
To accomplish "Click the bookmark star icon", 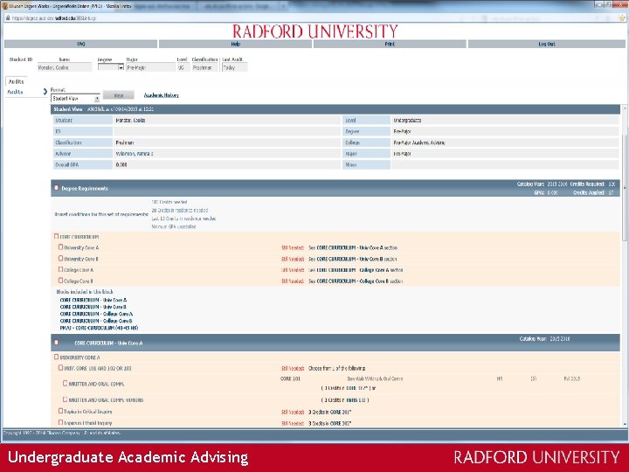I will 623,18.
